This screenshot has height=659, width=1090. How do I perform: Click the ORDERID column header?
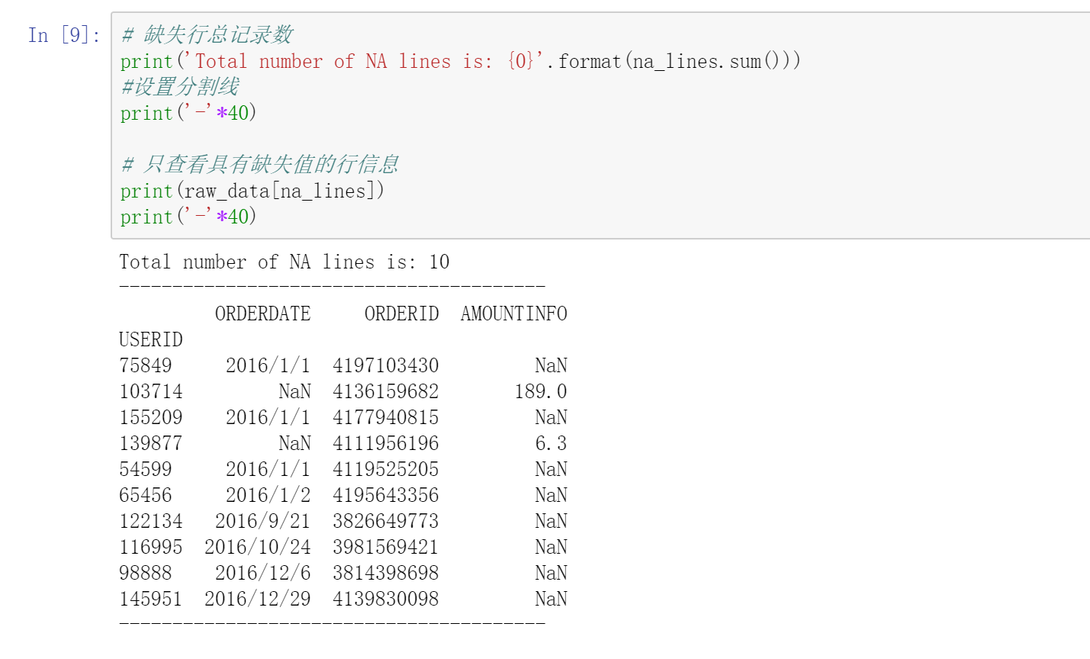(x=402, y=313)
